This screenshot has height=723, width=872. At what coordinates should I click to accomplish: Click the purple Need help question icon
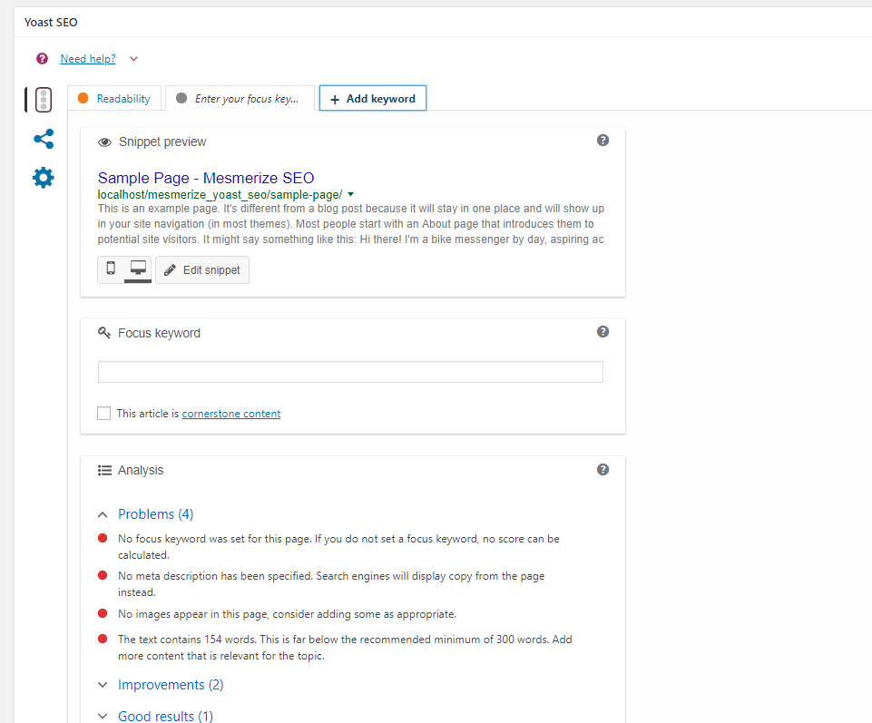[x=42, y=59]
